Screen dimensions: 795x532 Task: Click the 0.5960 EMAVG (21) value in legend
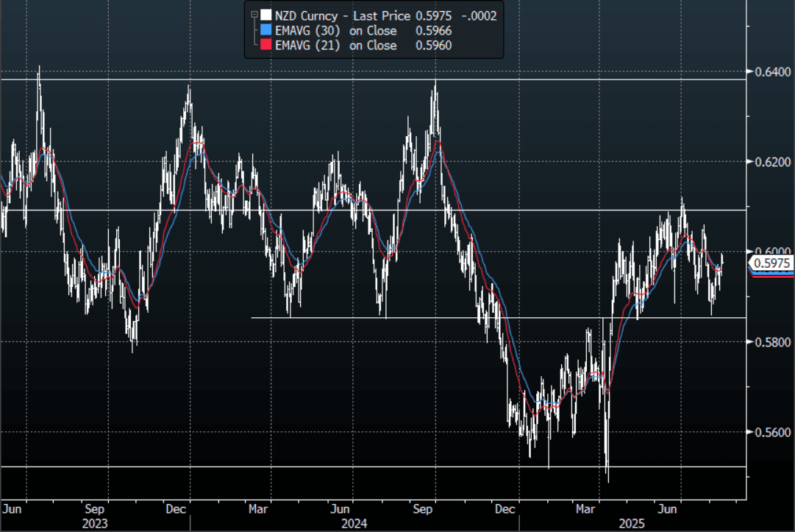point(433,46)
